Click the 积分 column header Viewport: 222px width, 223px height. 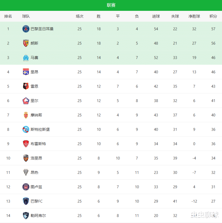213,16
